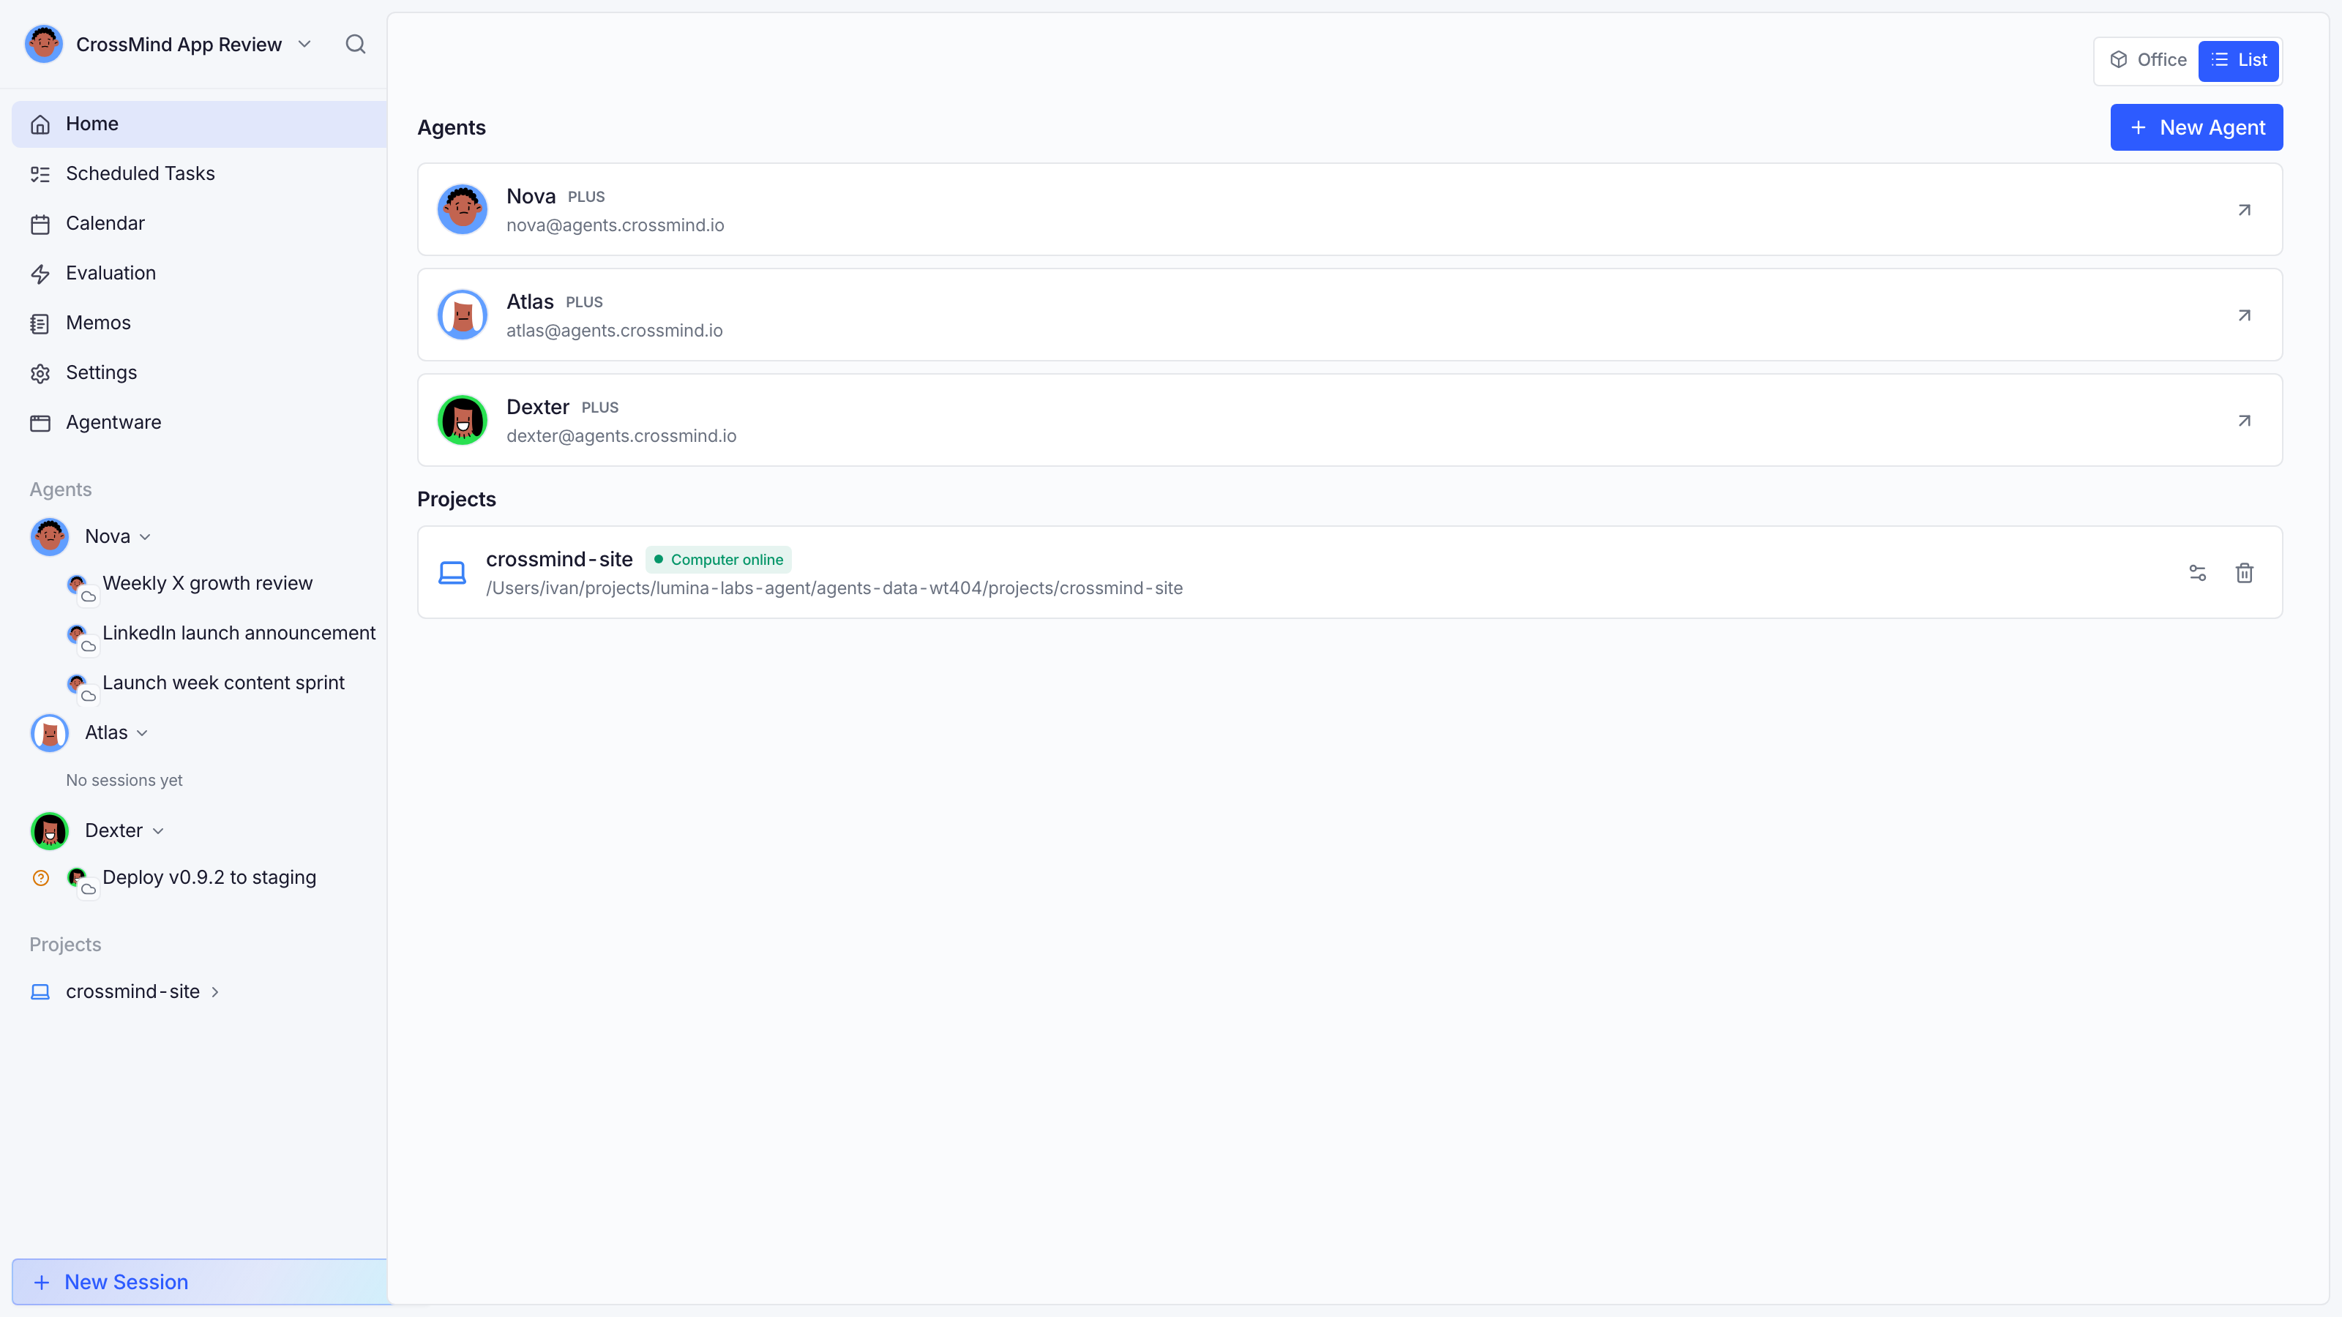
Task: Click Nova avatar in agents list card
Action: [462, 210]
